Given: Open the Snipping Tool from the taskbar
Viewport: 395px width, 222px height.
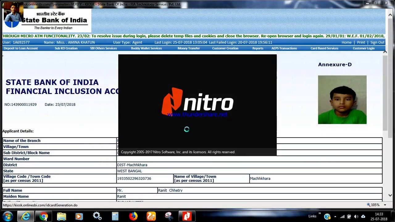Looking at the screenshot, I should (x=169, y=216).
